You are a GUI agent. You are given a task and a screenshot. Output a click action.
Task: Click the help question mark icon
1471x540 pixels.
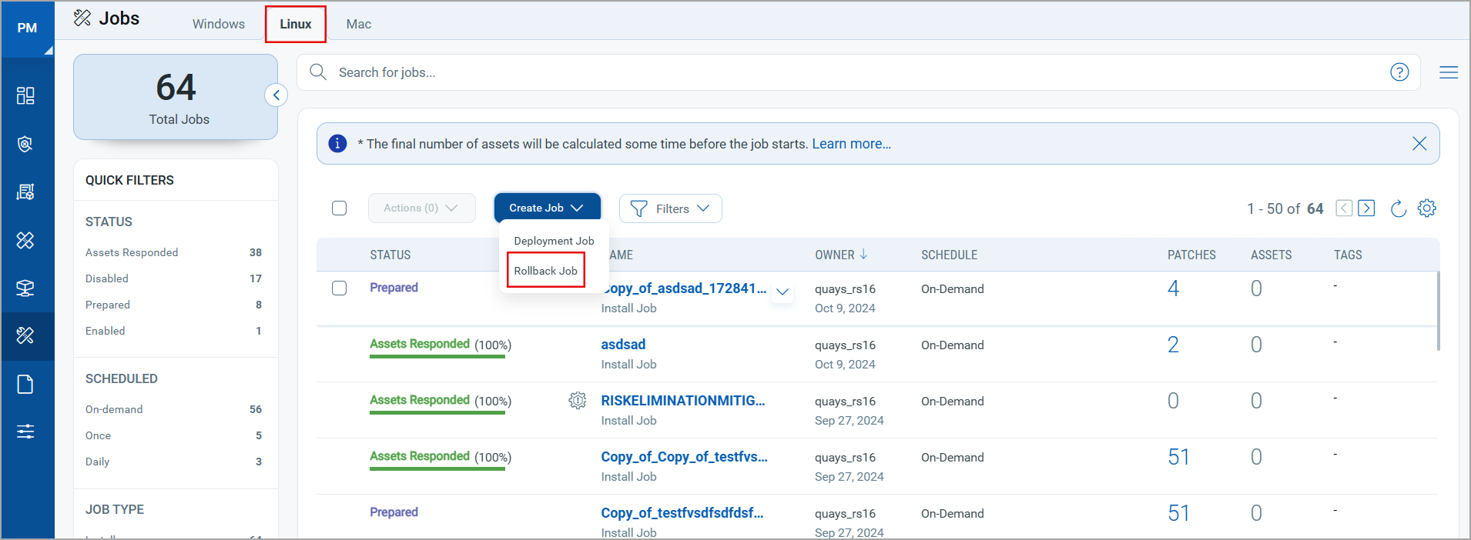[1399, 72]
